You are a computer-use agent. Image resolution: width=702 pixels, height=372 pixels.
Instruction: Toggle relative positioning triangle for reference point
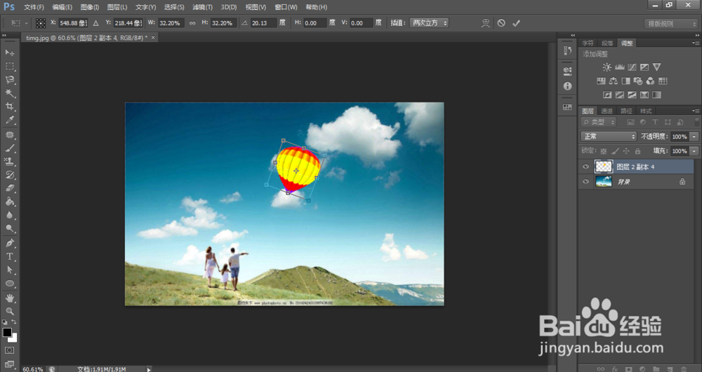(x=95, y=23)
